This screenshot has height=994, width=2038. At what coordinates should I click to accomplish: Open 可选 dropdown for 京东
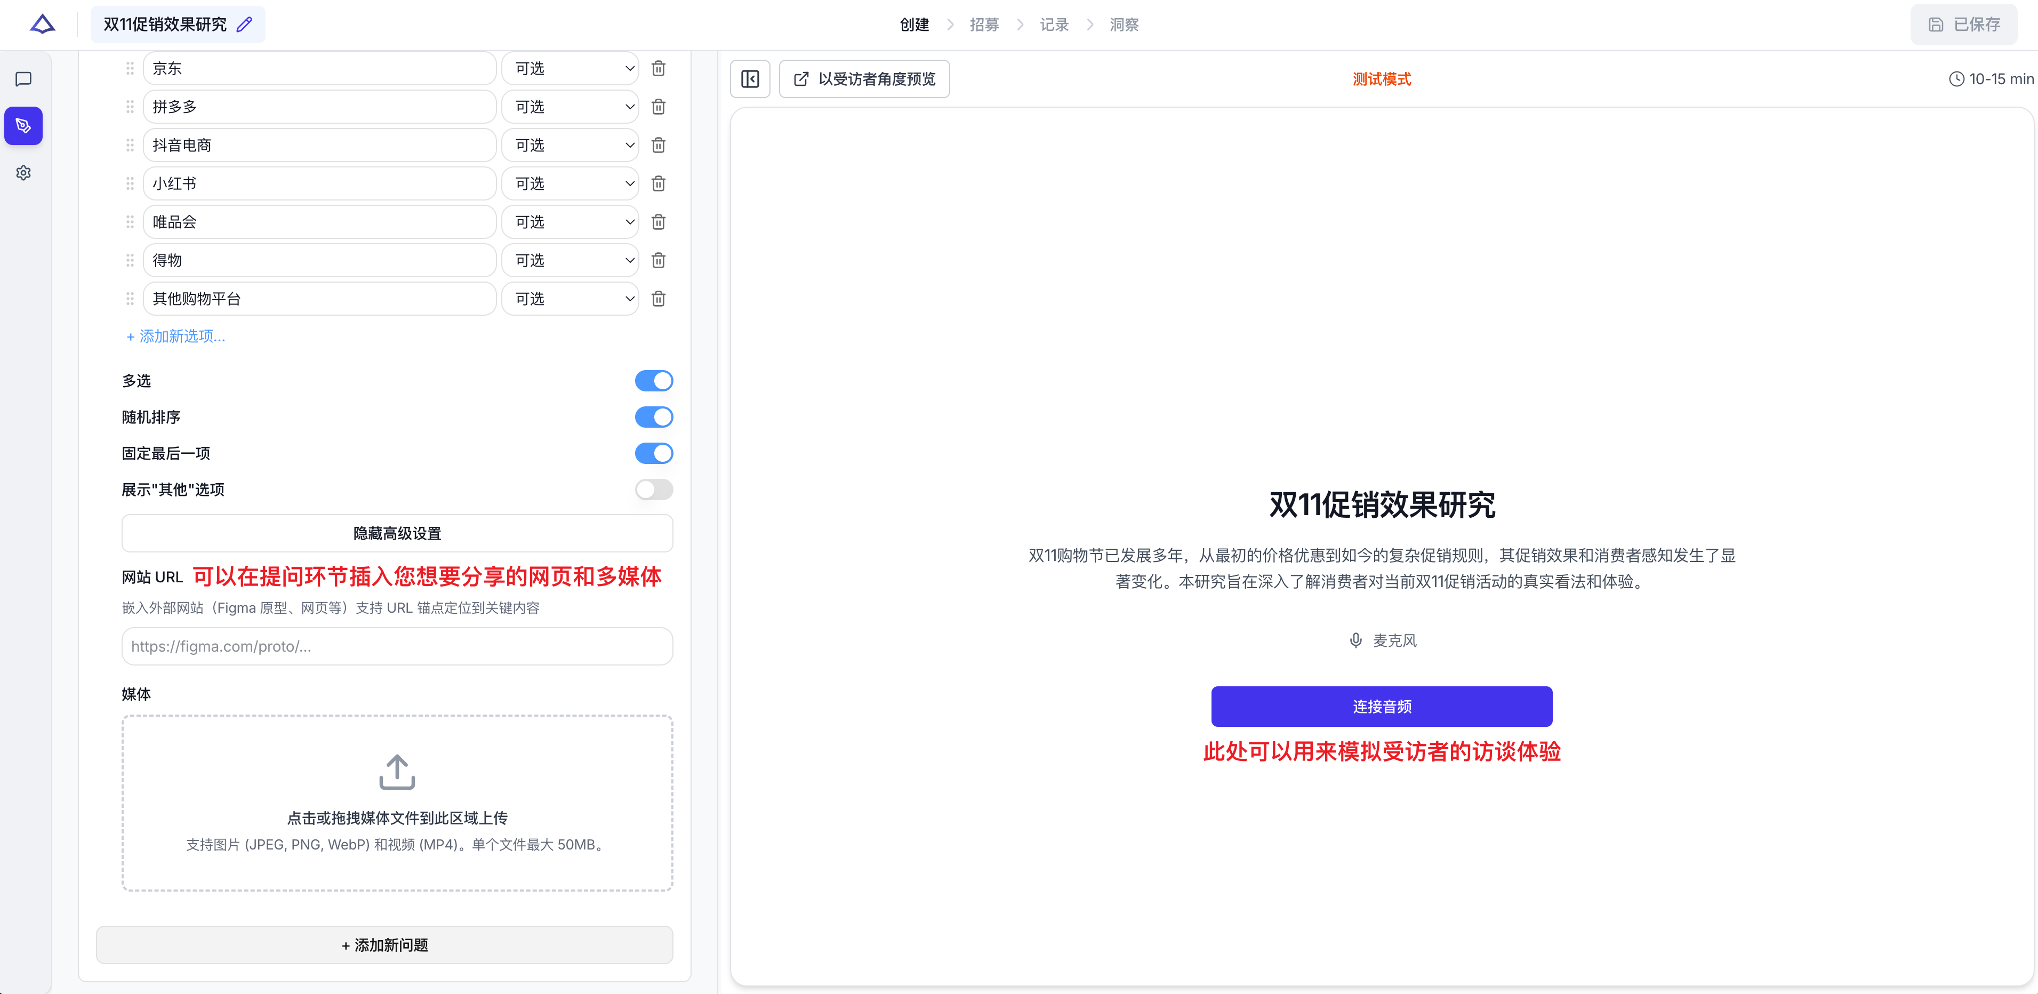pyautogui.click(x=571, y=69)
